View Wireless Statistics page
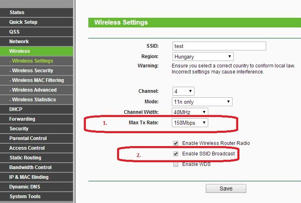The height and width of the screenshot is (203, 301). 36,100
